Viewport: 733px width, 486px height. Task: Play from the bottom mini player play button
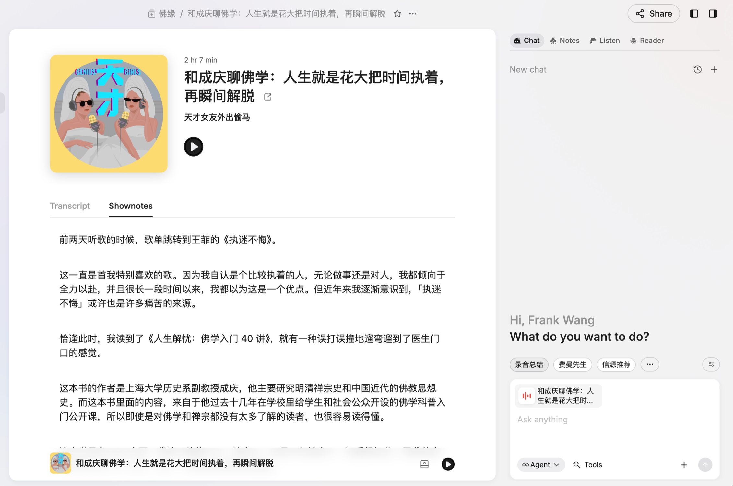click(x=448, y=464)
